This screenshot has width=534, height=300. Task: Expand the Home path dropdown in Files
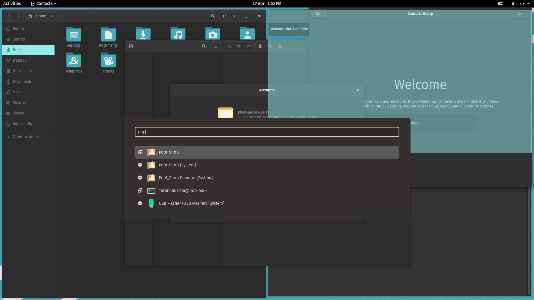tap(52, 16)
